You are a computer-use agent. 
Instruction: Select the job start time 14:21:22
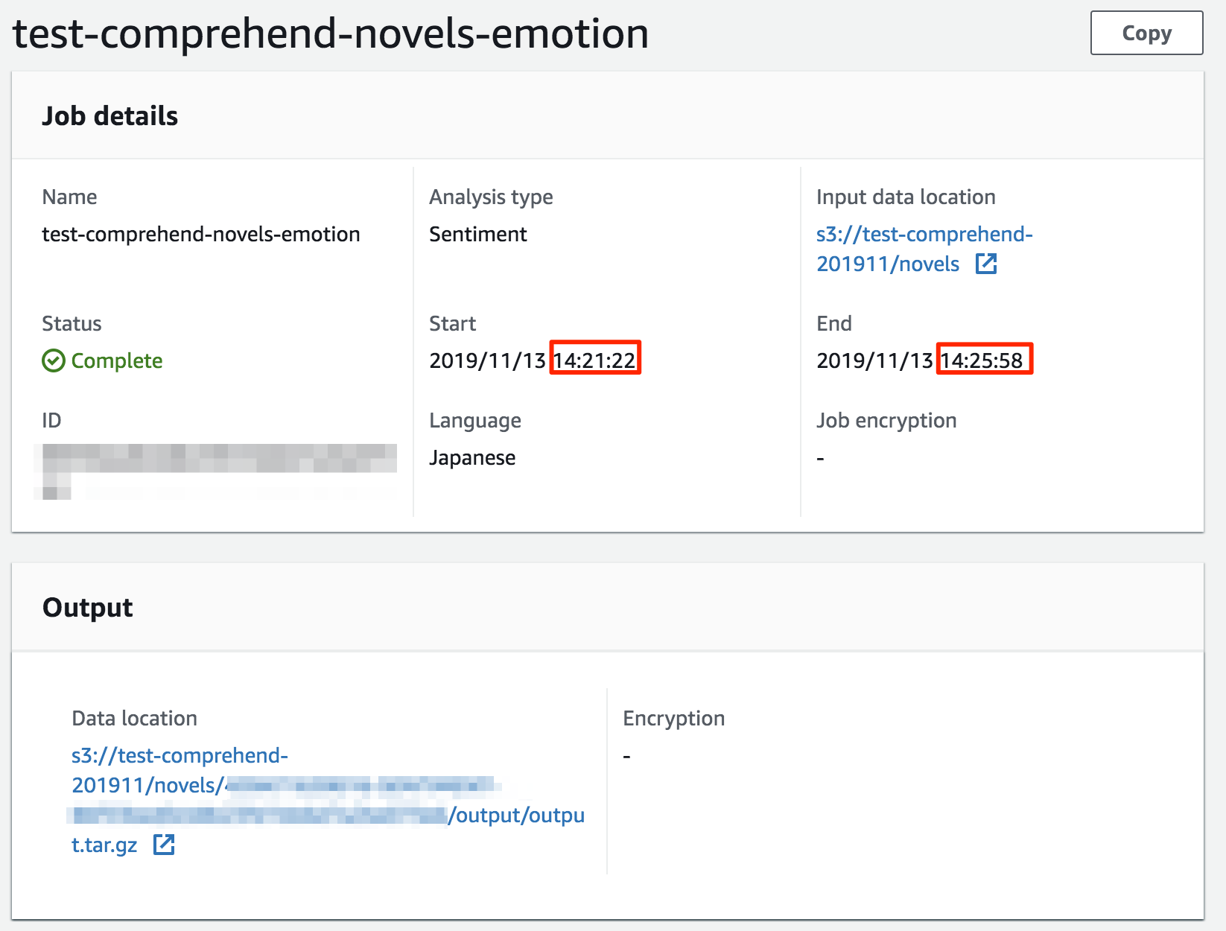click(595, 360)
